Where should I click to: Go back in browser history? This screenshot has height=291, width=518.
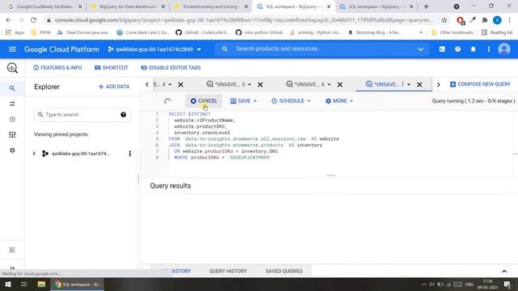tap(9, 20)
